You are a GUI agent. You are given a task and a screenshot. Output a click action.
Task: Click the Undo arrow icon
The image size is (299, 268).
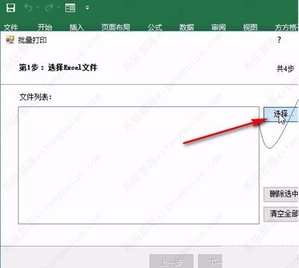(28, 8)
